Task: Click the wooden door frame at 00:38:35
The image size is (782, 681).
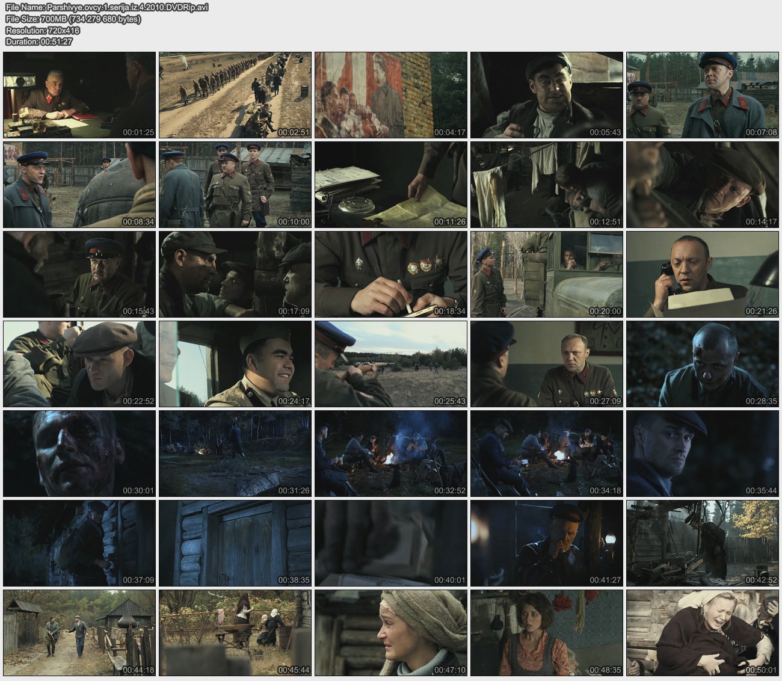Action: pos(235,543)
